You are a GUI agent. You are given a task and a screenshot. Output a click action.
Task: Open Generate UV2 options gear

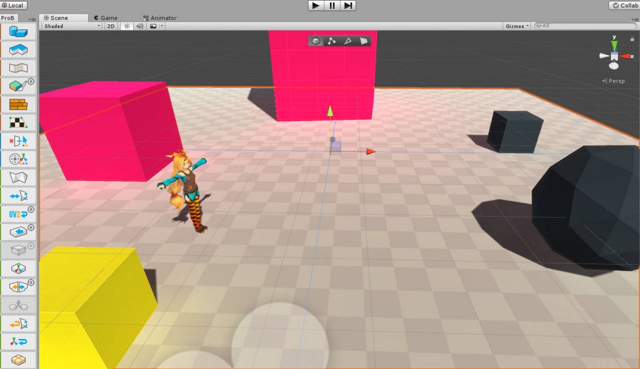pos(31,210)
